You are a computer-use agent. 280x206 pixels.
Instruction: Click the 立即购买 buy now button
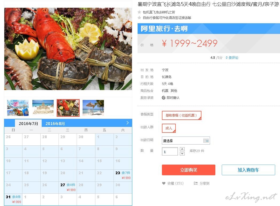[x=189, y=170]
